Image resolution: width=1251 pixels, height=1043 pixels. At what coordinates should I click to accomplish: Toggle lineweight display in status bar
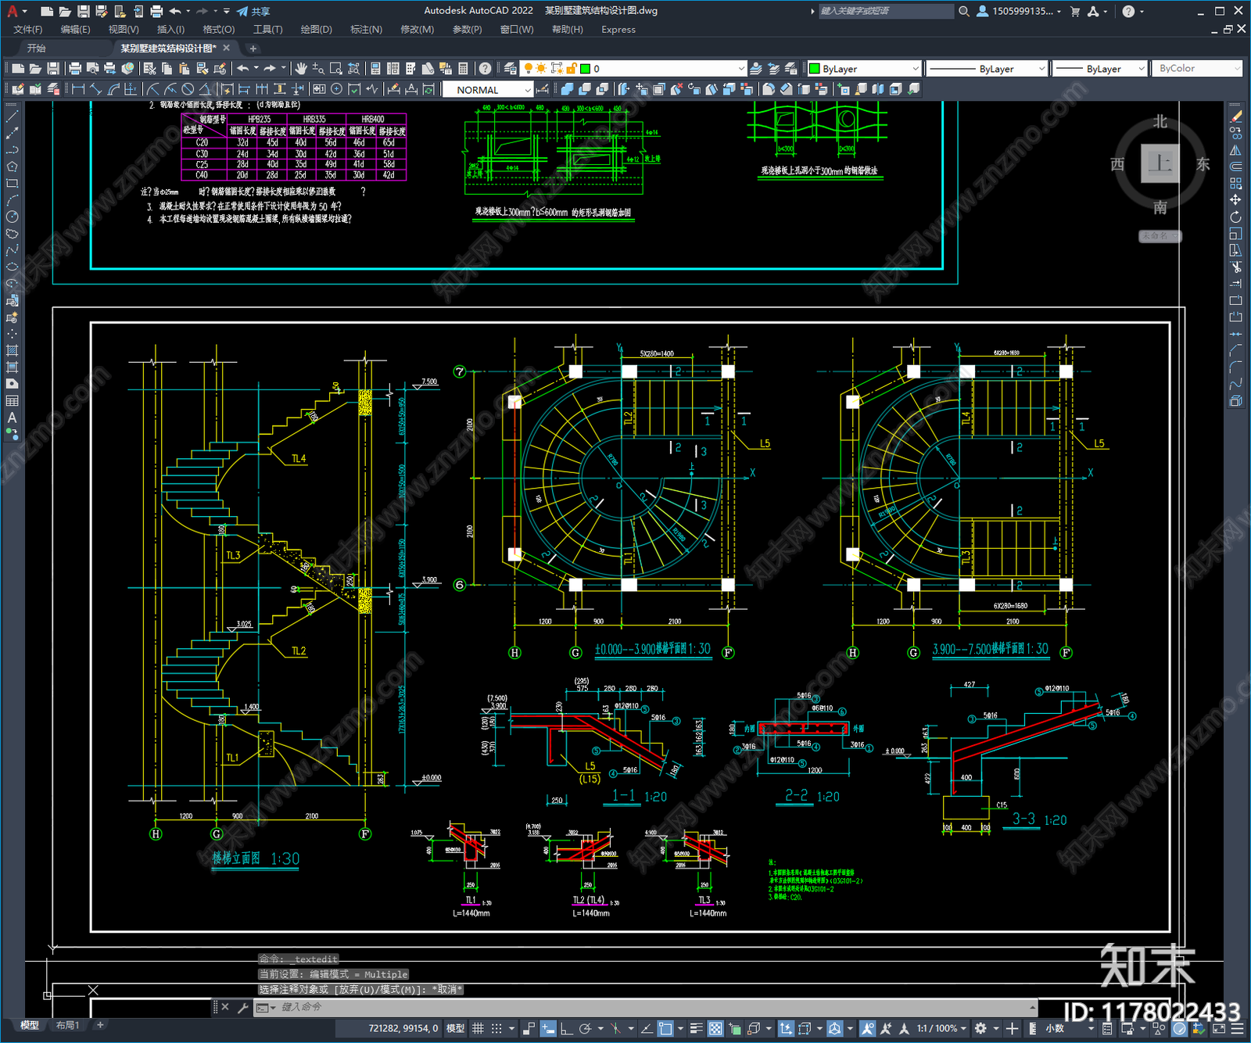[696, 1028]
